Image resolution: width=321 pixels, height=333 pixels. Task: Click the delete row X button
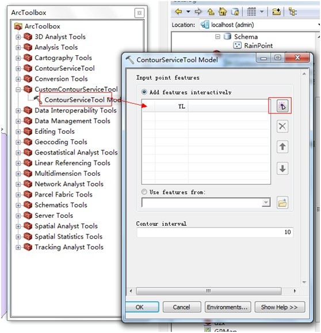click(x=282, y=126)
